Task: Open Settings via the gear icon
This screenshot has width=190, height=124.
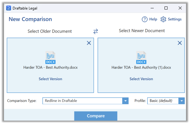Action: point(163,19)
